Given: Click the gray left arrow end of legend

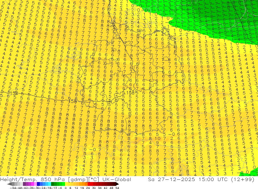Looking at the screenshot, I should click(x=9, y=184).
